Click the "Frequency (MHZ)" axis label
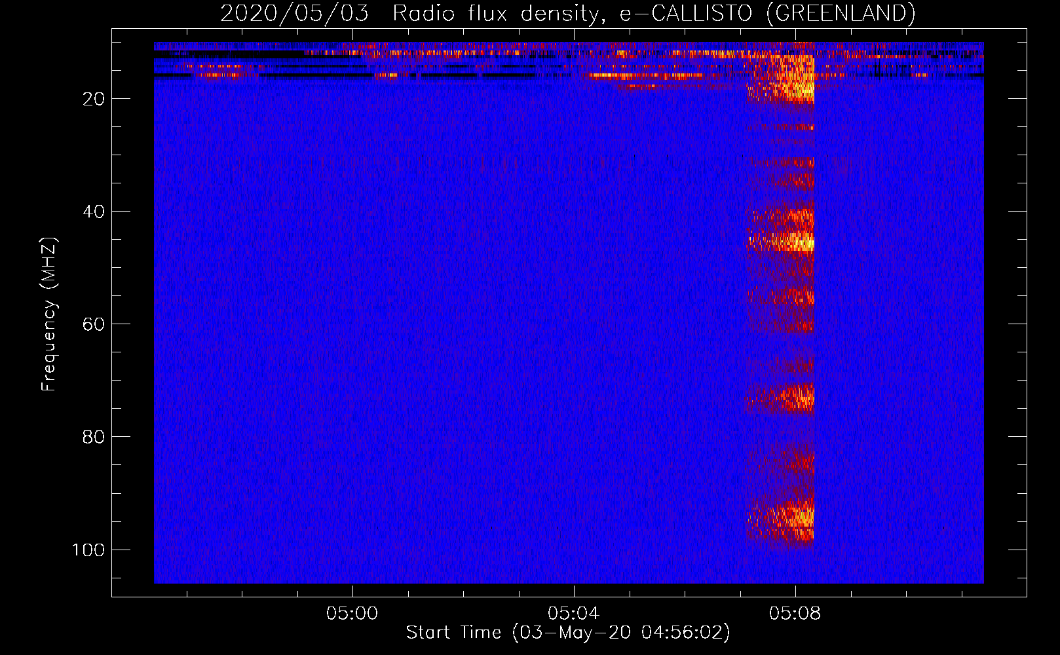The image size is (1060, 655). coord(49,314)
